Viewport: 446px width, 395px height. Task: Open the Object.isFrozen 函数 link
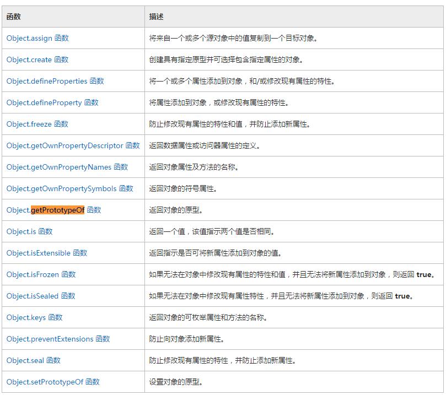click(41, 274)
